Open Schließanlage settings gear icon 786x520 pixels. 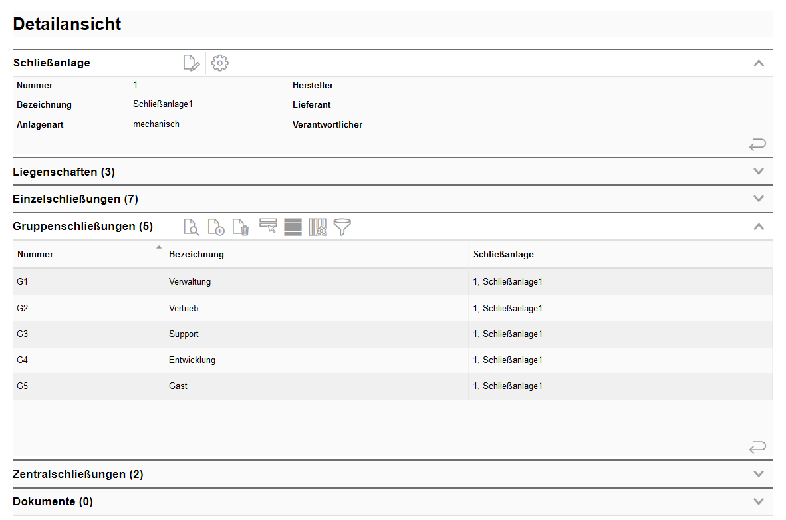219,63
